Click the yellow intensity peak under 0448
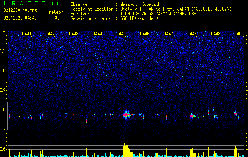Viewport: 248px width, 157px height. [192, 152]
